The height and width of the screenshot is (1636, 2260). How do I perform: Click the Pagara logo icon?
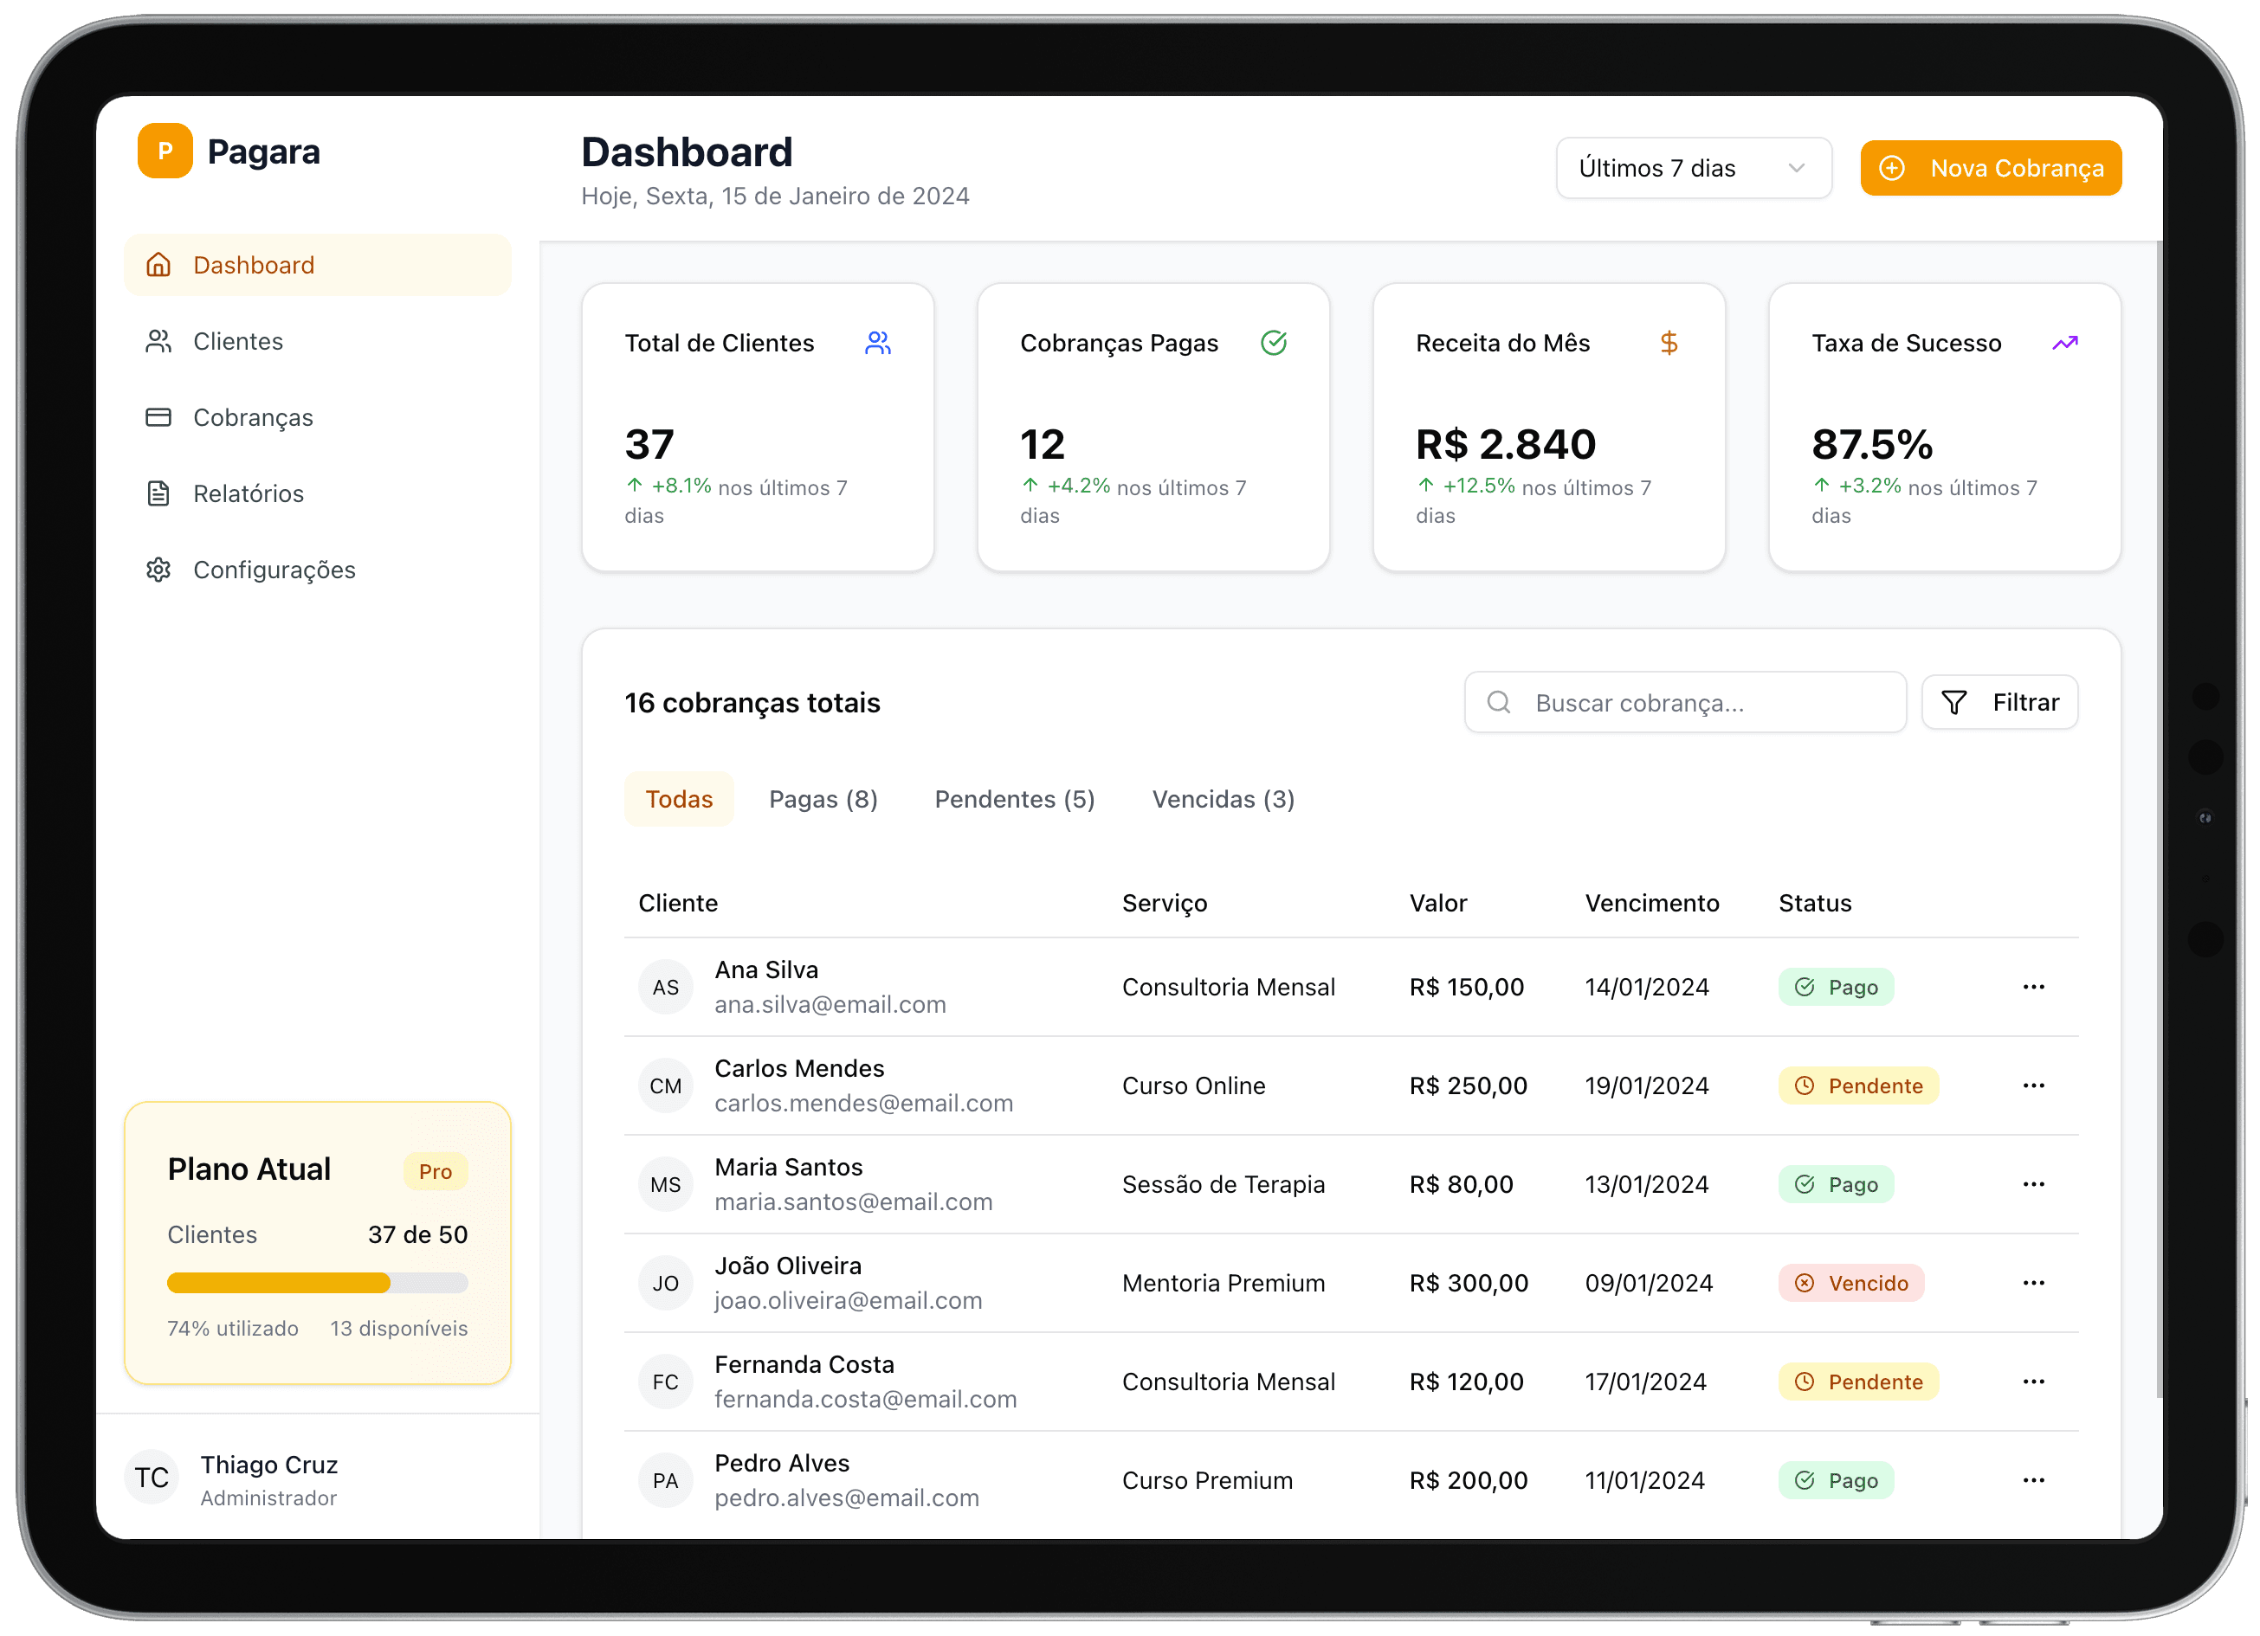tap(165, 151)
